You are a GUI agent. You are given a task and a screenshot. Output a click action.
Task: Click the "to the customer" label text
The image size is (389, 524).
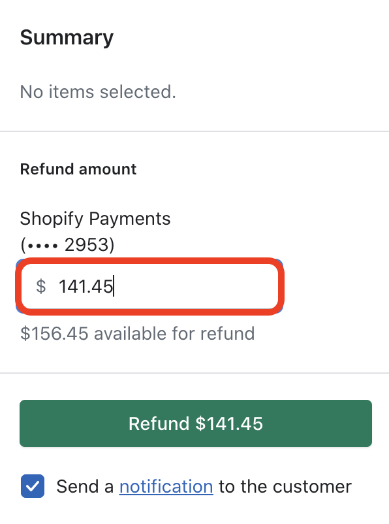point(285,486)
